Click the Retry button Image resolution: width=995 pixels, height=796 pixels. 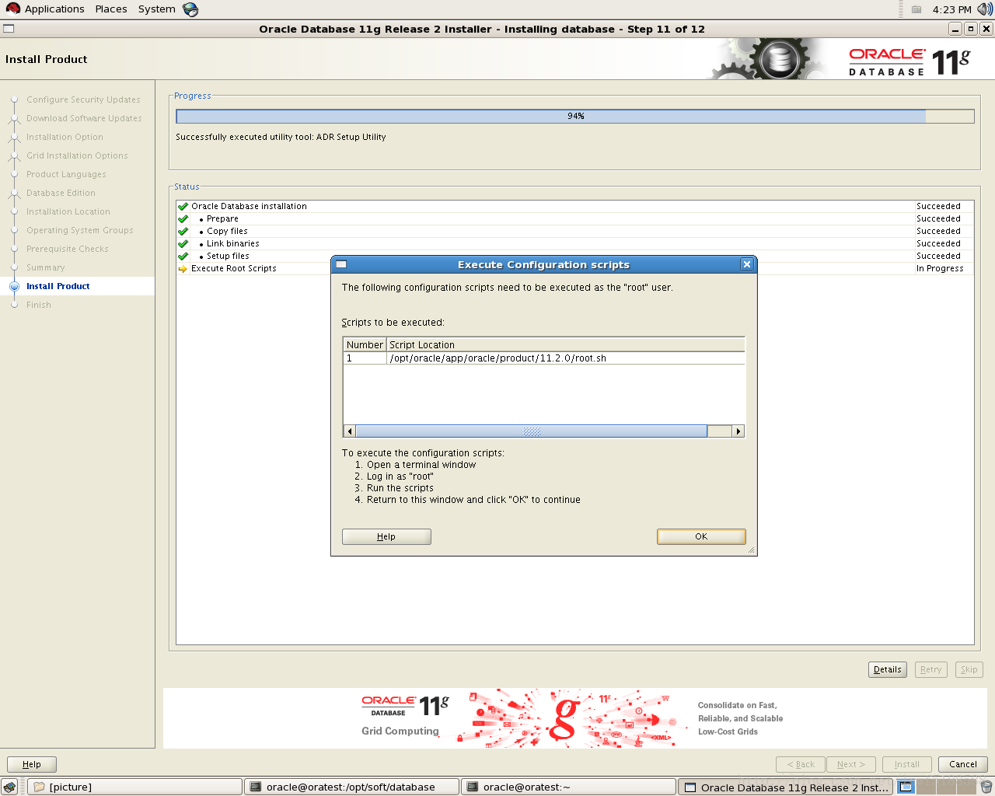coord(930,669)
